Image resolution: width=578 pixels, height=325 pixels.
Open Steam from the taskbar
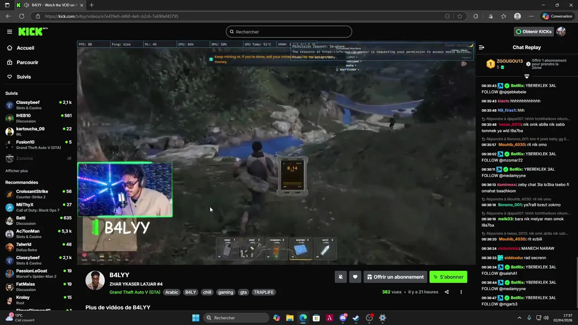click(356, 318)
